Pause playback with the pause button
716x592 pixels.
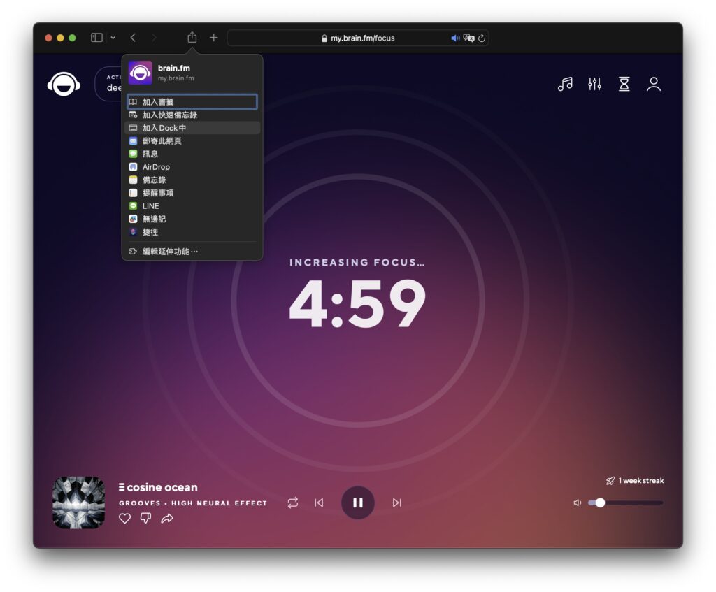[x=358, y=502]
